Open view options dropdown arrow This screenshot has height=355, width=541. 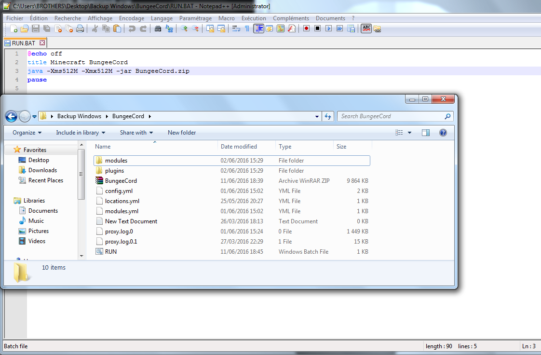point(409,133)
